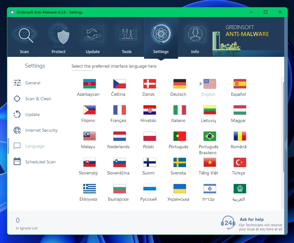Close the Gridinsoft Anti-Malware window
294x243 pixels.
[x=280, y=12]
